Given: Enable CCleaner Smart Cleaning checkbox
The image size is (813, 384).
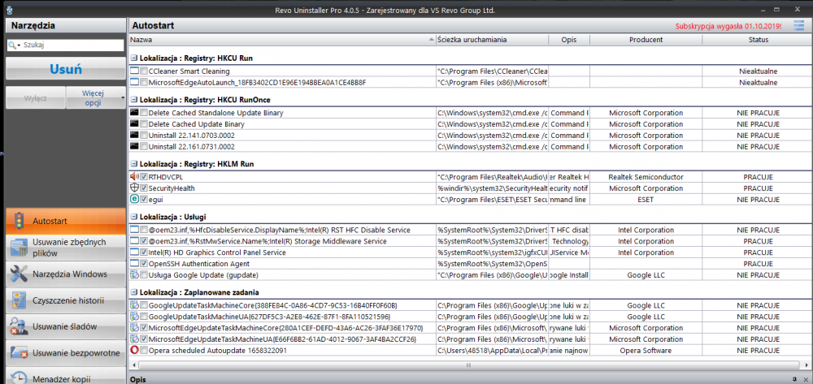Looking at the screenshot, I should [144, 71].
